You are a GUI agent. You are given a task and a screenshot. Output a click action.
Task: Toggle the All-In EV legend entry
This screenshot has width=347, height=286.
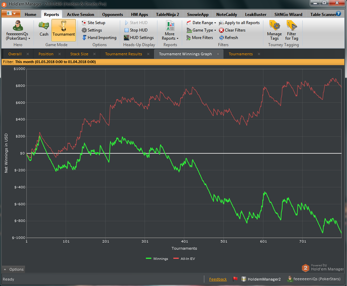(x=184, y=259)
